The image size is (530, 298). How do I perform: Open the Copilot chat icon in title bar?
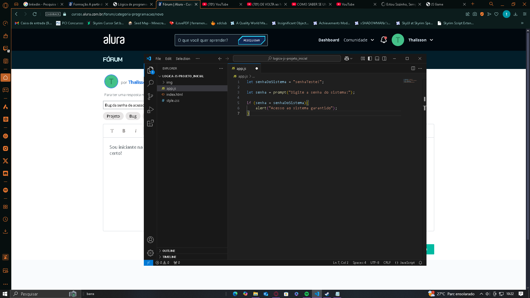(x=347, y=58)
